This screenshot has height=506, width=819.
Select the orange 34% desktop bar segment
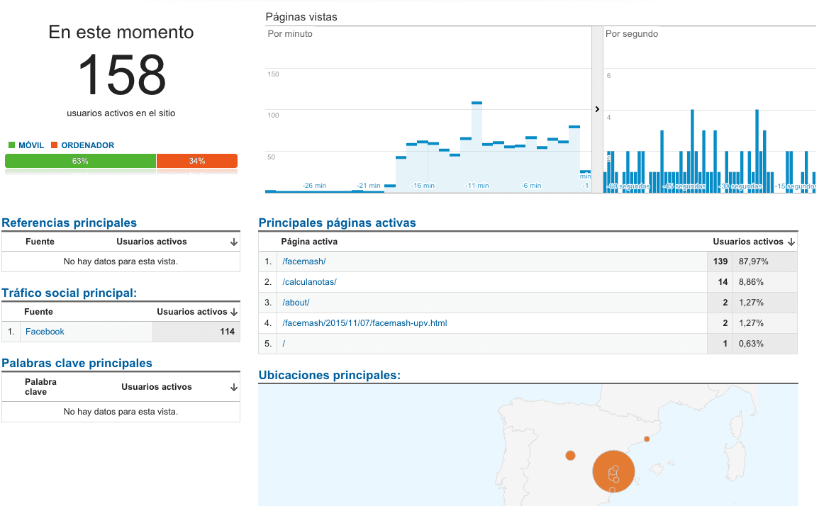pyautogui.click(x=197, y=161)
